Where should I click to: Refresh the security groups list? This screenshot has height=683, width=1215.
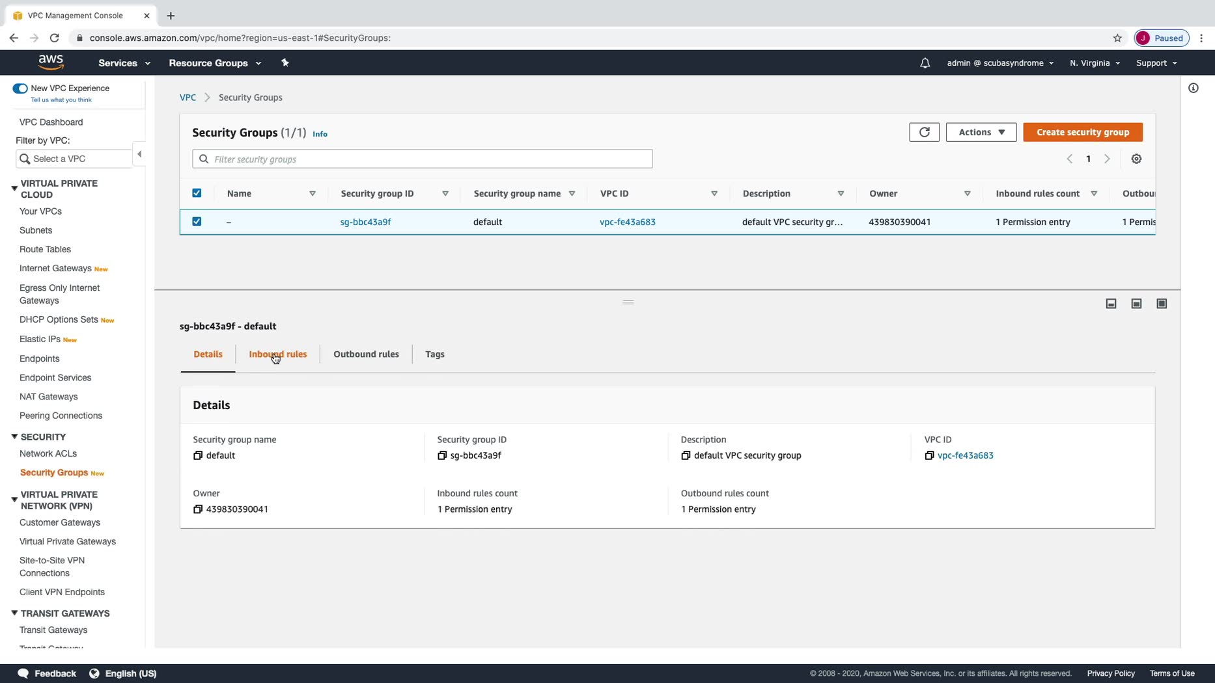(924, 132)
